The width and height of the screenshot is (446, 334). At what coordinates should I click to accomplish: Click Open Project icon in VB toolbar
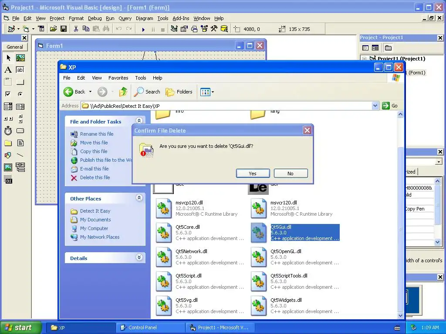tap(54, 29)
